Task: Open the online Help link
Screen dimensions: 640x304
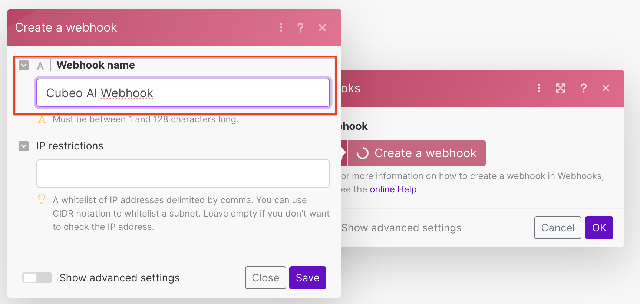Action: (393, 189)
